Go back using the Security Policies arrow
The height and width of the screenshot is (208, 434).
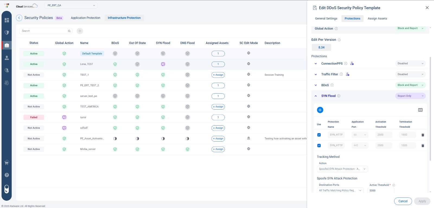pyautogui.click(x=19, y=18)
